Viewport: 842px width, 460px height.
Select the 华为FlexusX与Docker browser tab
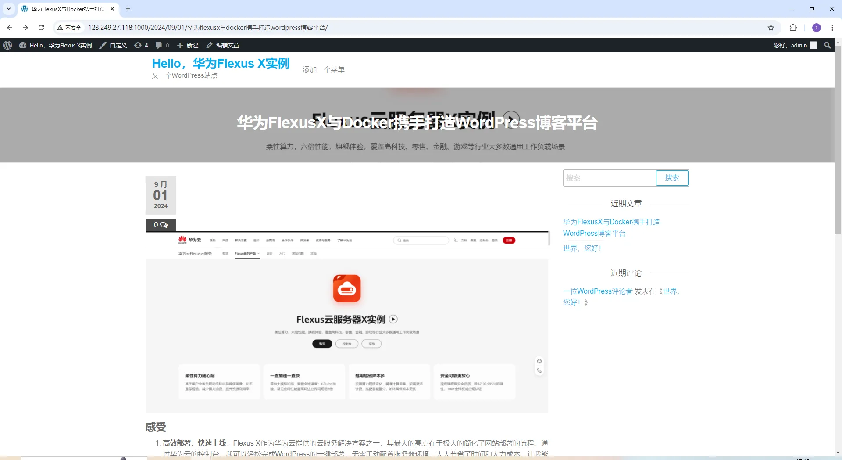coord(68,9)
